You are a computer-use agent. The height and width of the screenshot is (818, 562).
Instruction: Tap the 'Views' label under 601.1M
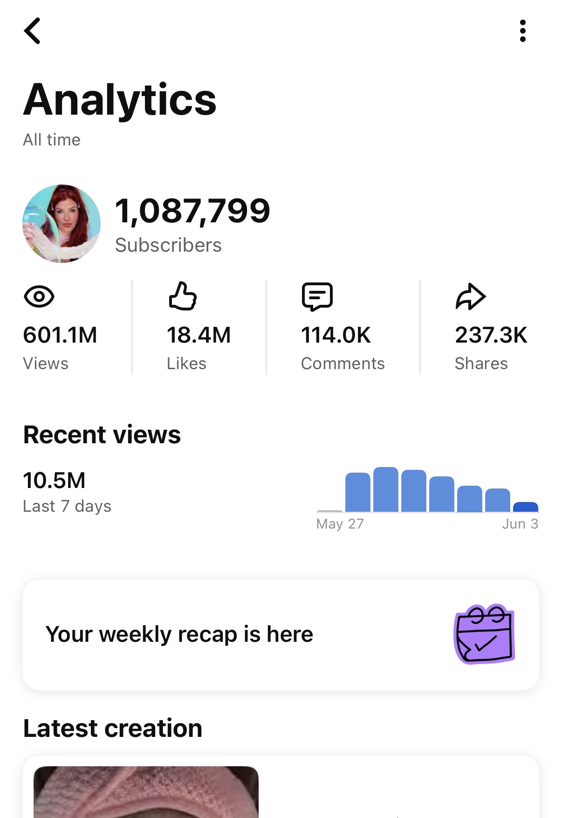click(x=46, y=364)
